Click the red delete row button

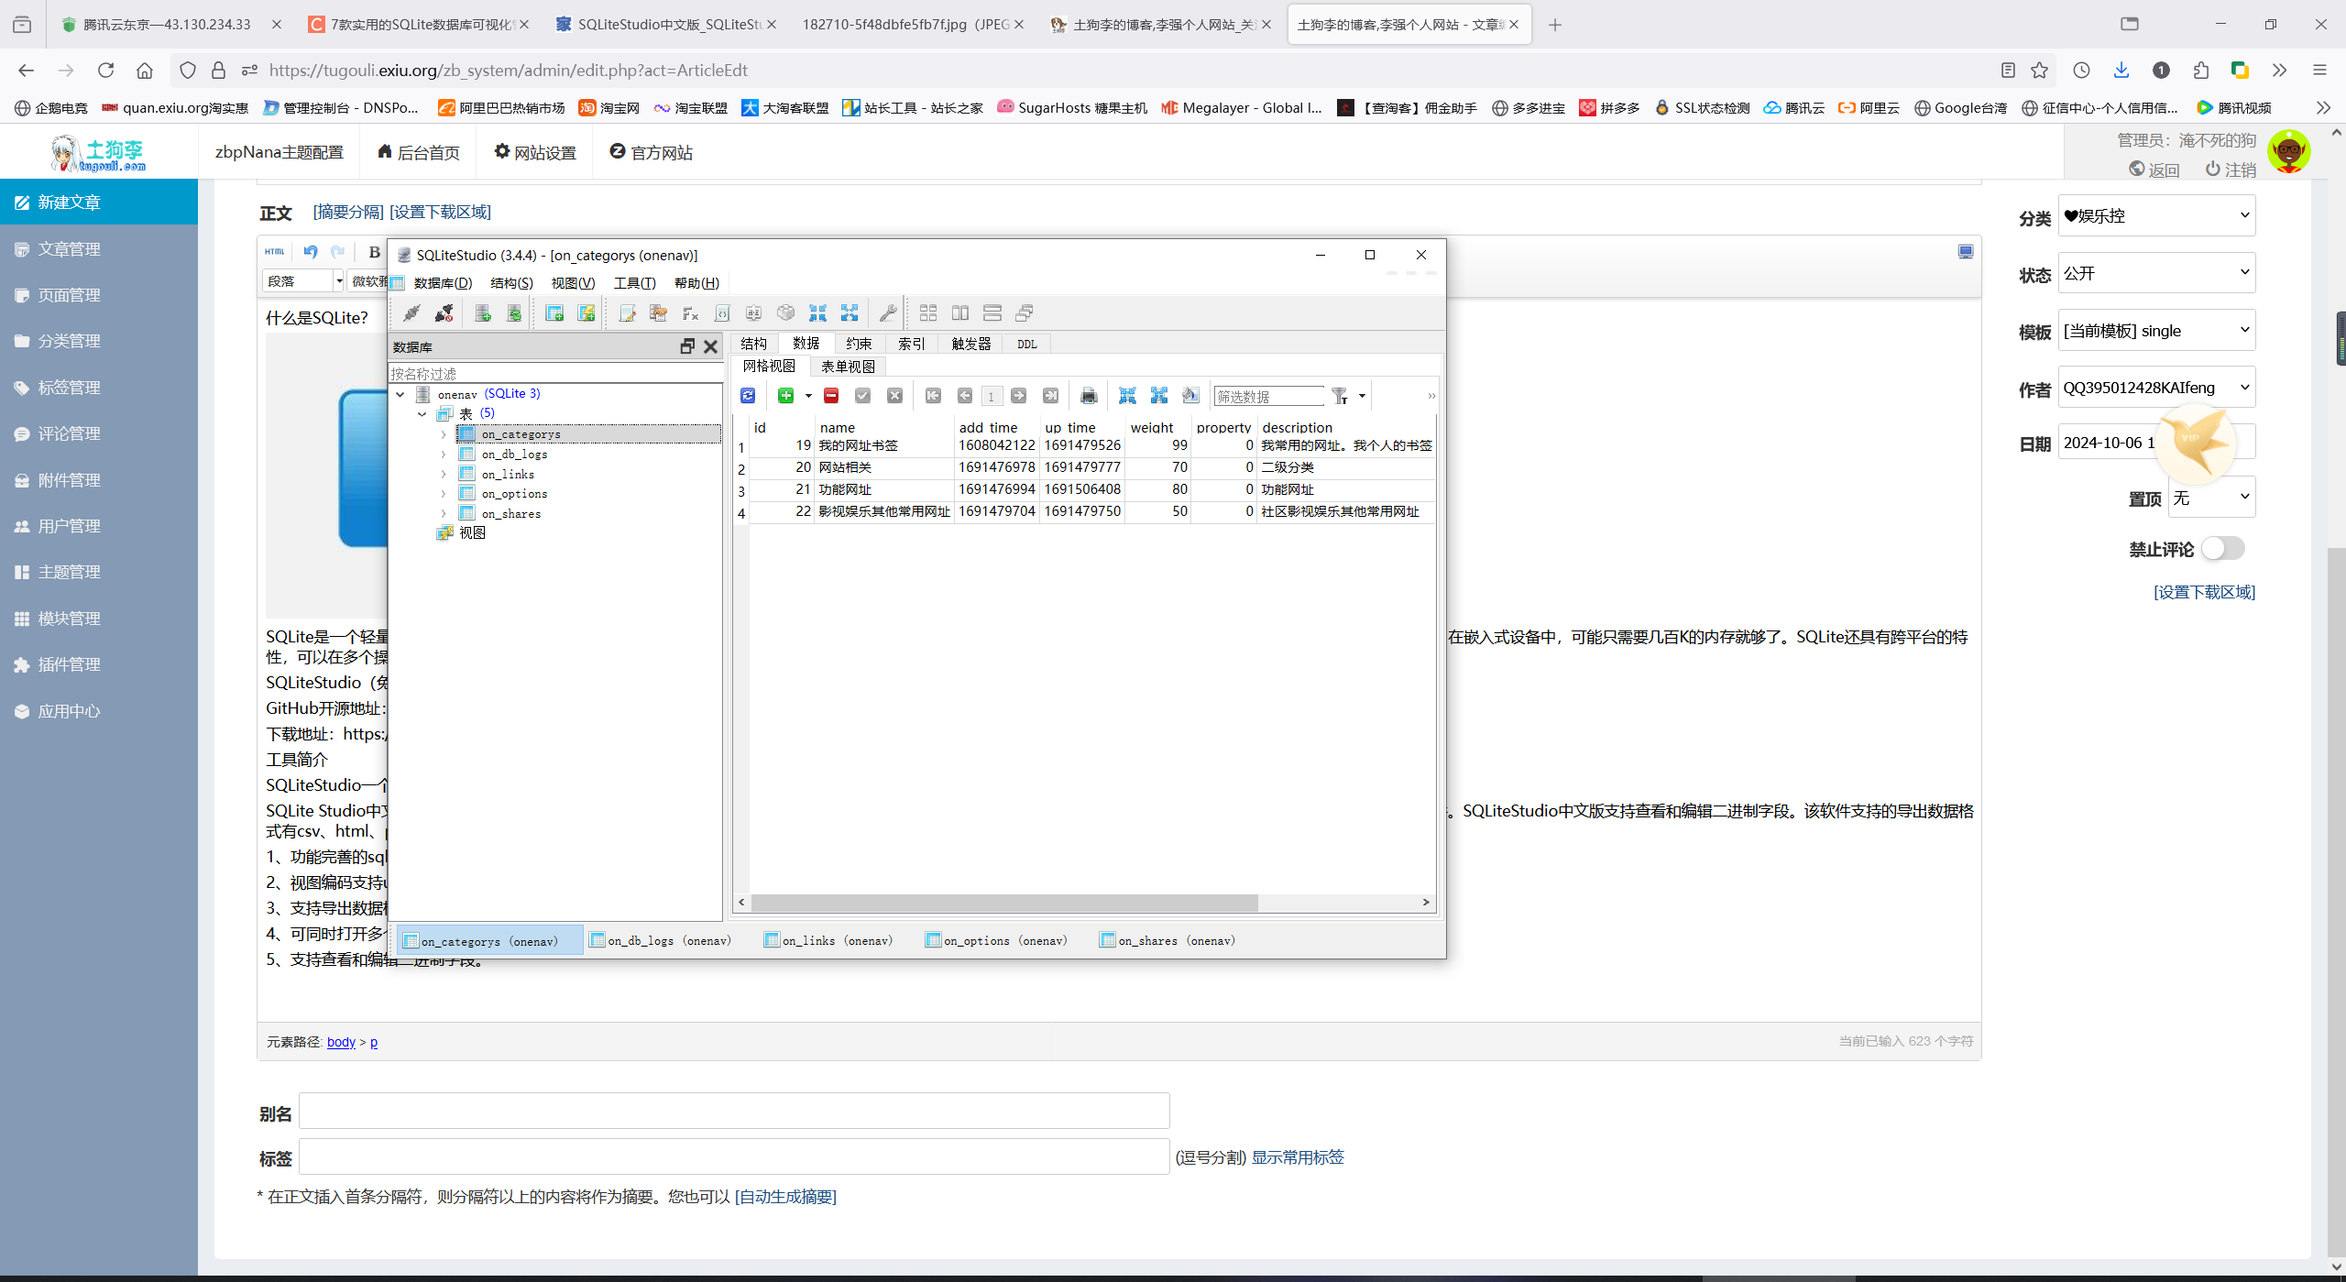point(831,396)
